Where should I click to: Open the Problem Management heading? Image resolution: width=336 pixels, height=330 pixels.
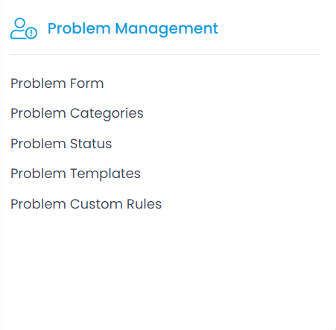tap(133, 28)
